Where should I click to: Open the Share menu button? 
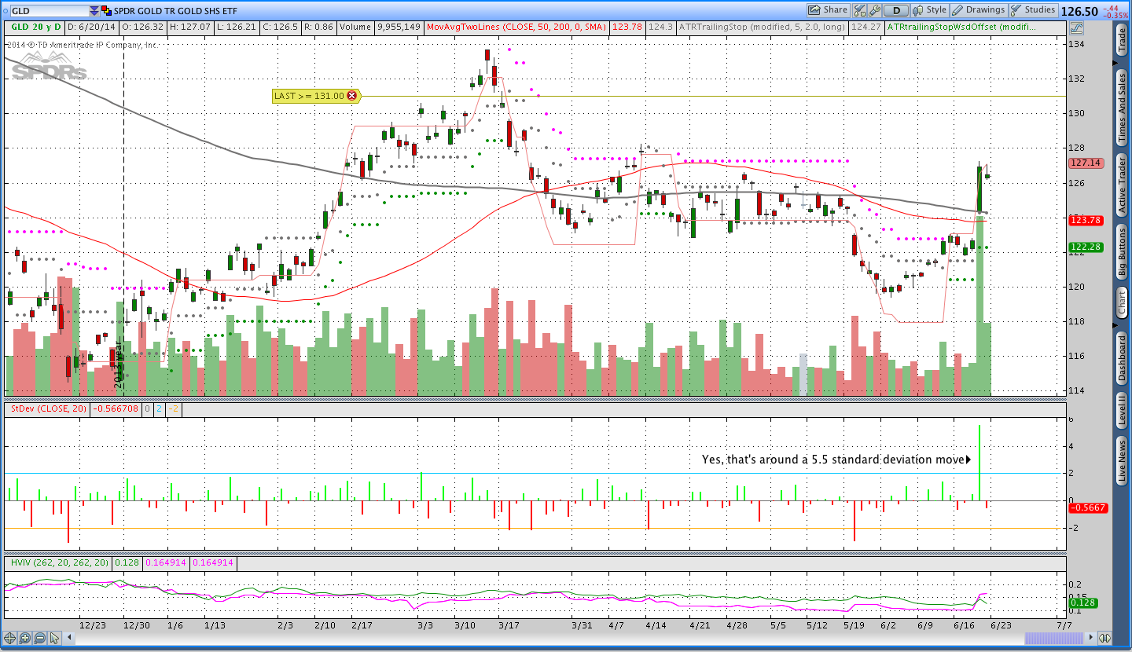(829, 10)
